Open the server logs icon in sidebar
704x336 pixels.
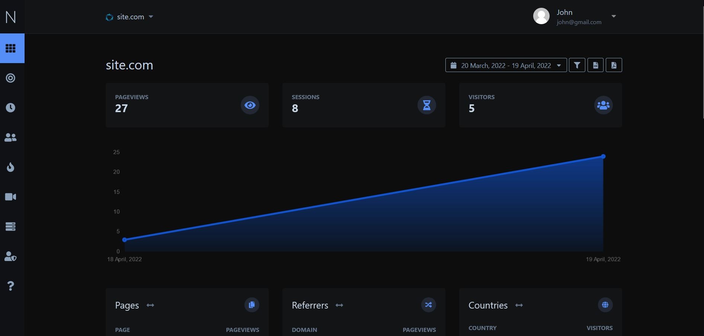click(x=11, y=226)
